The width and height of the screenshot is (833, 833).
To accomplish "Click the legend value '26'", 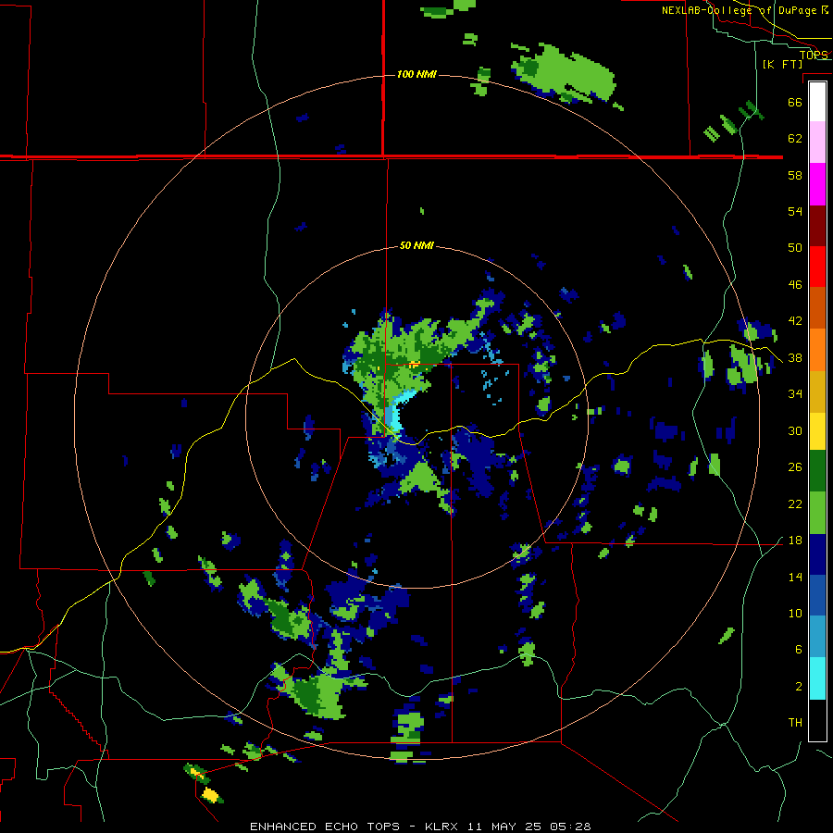I will tap(795, 467).
